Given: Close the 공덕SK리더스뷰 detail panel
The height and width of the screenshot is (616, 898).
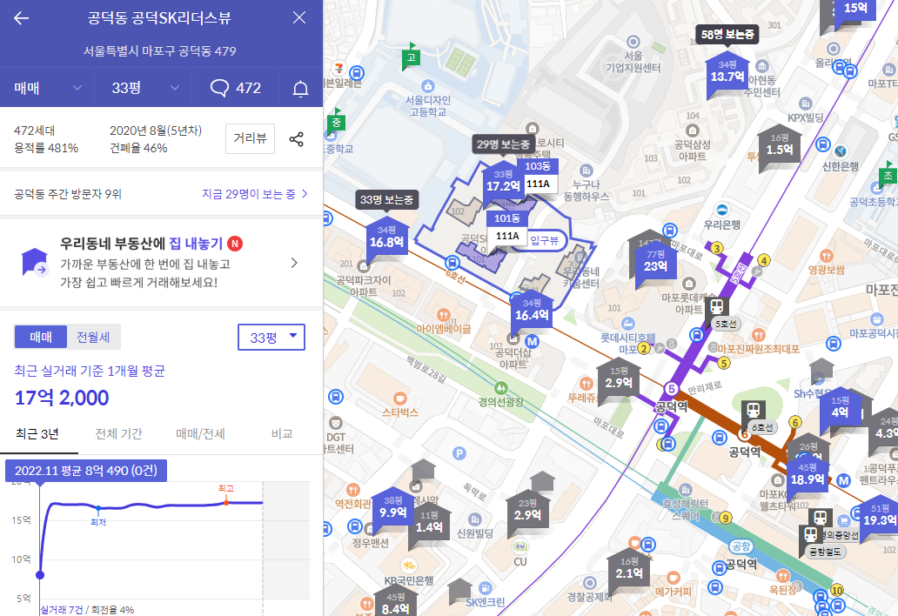Looking at the screenshot, I should [x=299, y=17].
